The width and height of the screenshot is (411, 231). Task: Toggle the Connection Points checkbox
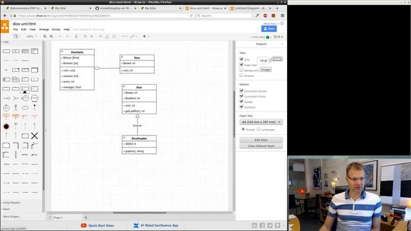(241, 96)
